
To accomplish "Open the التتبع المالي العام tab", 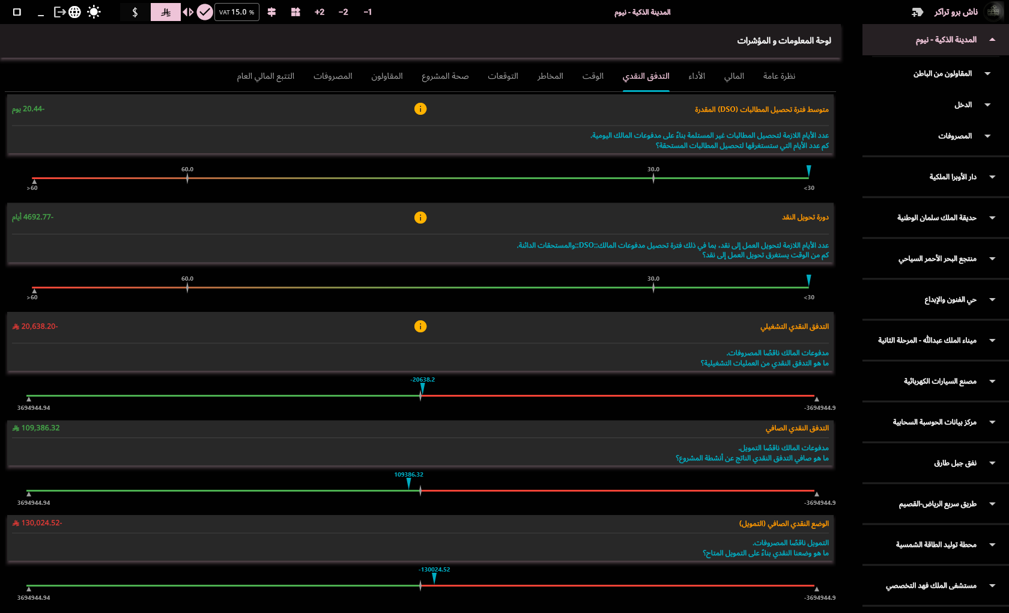I will [x=265, y=76].
